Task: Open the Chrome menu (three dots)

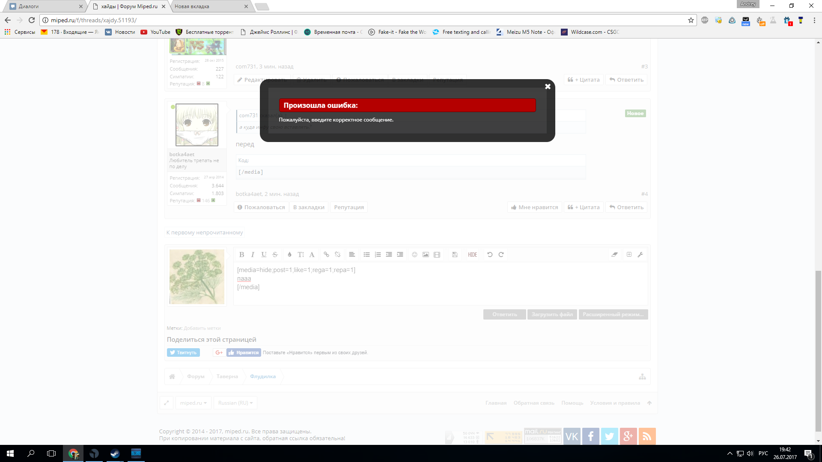Action: [x=814, y=20]
